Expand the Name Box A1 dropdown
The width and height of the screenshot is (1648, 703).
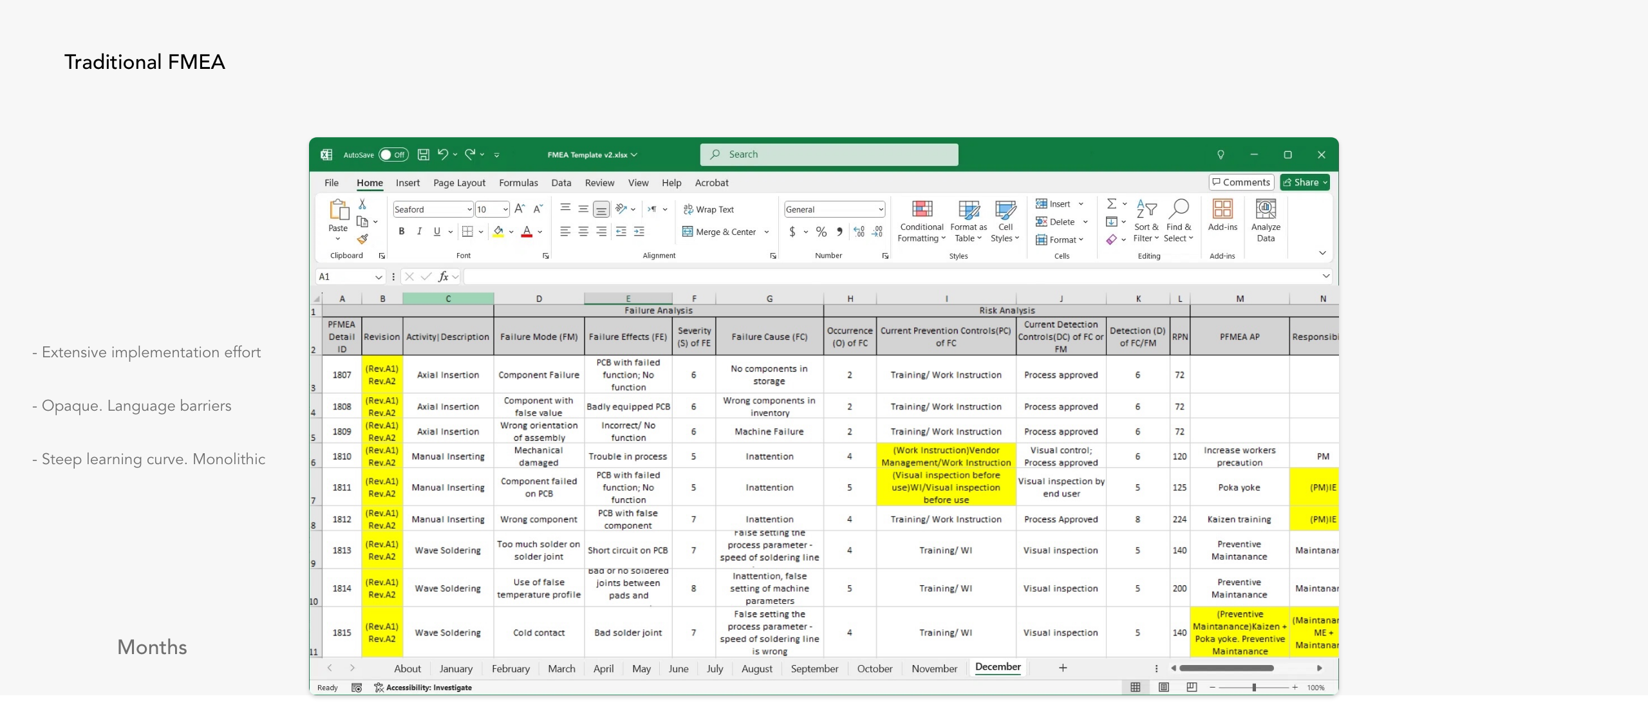pos(379,277)
